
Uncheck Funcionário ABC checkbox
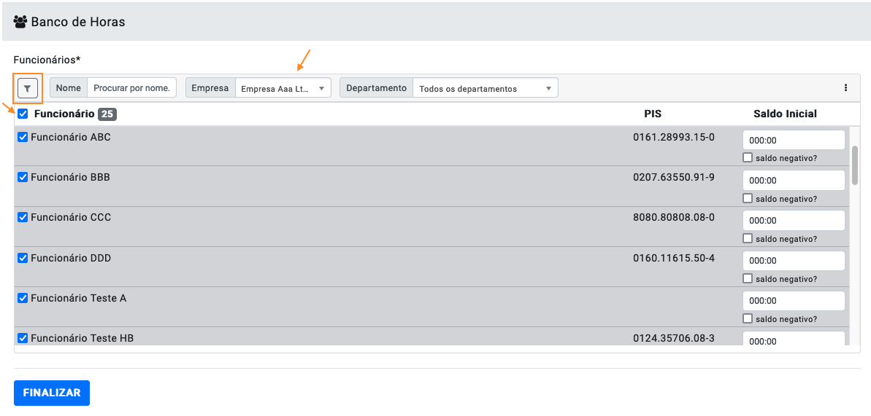point(23,137)
